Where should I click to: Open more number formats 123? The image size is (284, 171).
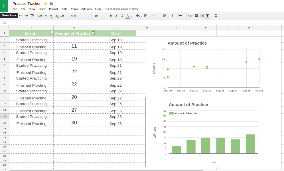(x=63, y=16)
